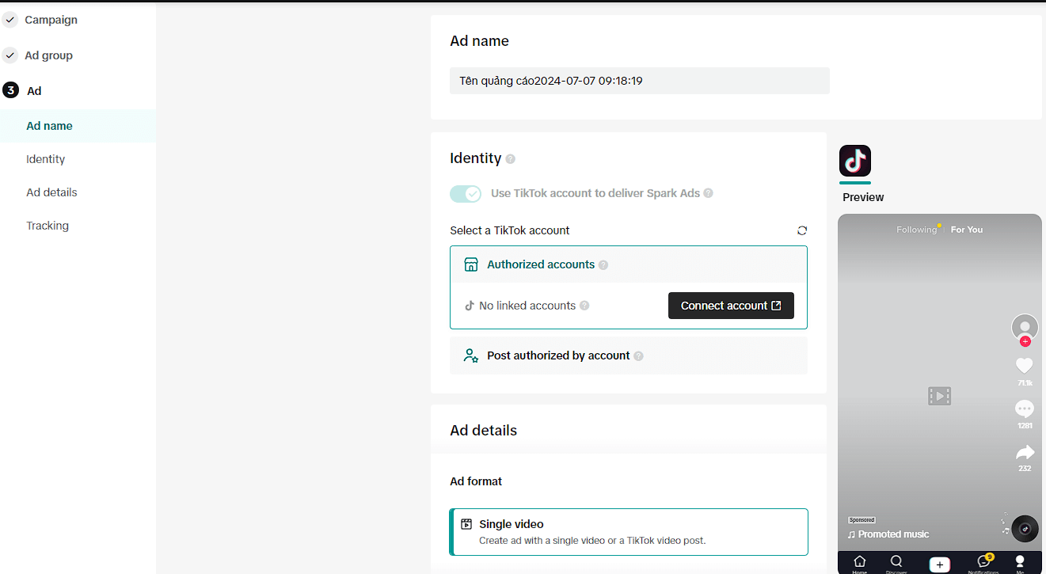This screenshot has width=1046, height=574.
Task: Expand the Authorized accounts section
Action: coord(541,264)
